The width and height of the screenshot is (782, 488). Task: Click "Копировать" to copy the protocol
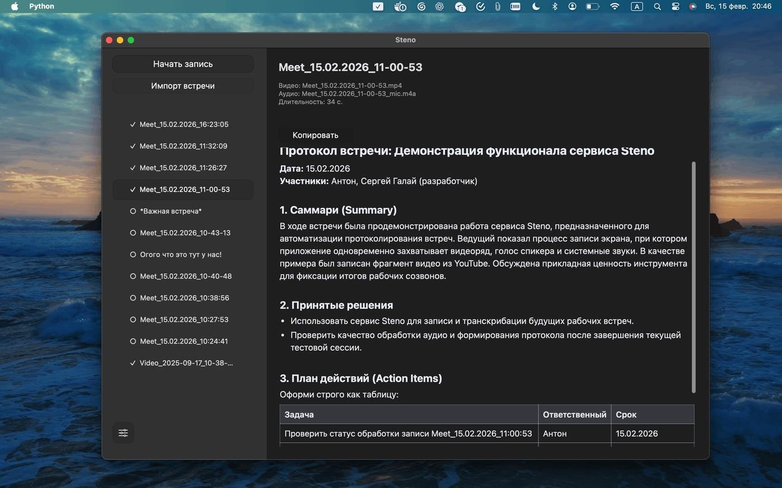click(x=315, y=135)
